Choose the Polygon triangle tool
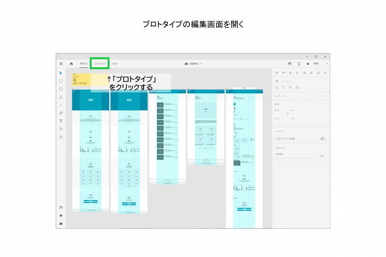The width and height of the screenshot is (386, 257). click(61, 97)
